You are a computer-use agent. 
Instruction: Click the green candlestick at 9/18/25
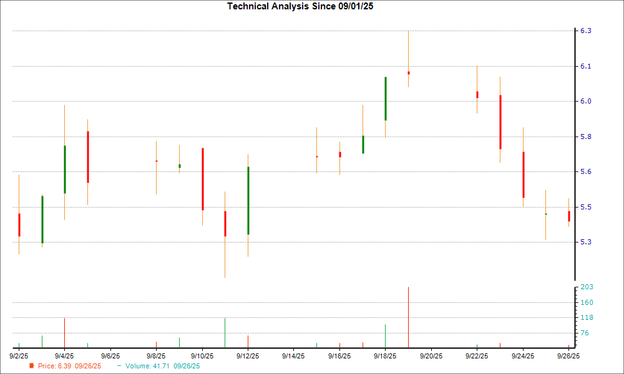[385, 98]
